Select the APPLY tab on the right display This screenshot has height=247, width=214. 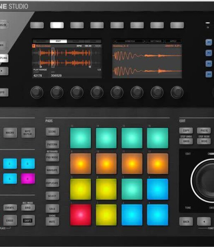point(173,41)
